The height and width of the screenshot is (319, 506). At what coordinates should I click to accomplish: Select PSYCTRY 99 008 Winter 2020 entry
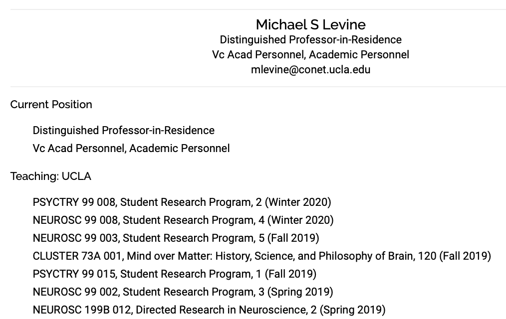click(x=182, y=202)
